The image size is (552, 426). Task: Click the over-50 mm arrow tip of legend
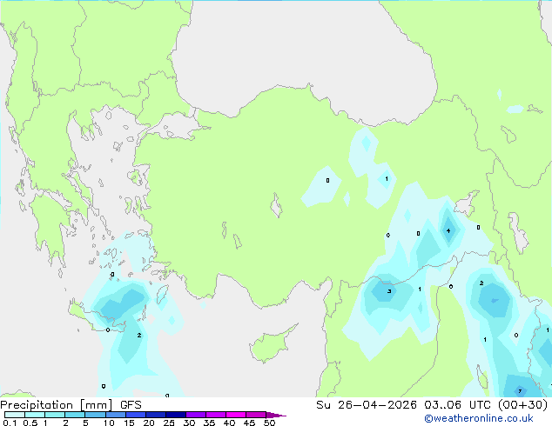(276, 415)
